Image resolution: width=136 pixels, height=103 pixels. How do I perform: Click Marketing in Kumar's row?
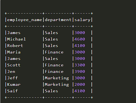pos(57,85)
